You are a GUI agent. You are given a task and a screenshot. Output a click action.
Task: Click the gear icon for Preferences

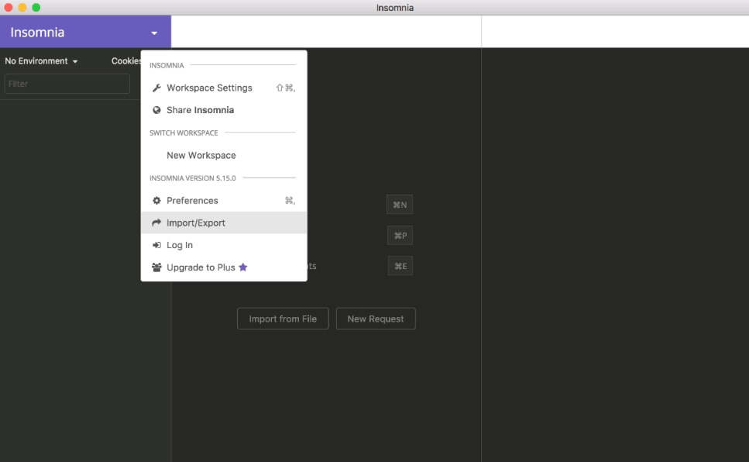point(156,201)
